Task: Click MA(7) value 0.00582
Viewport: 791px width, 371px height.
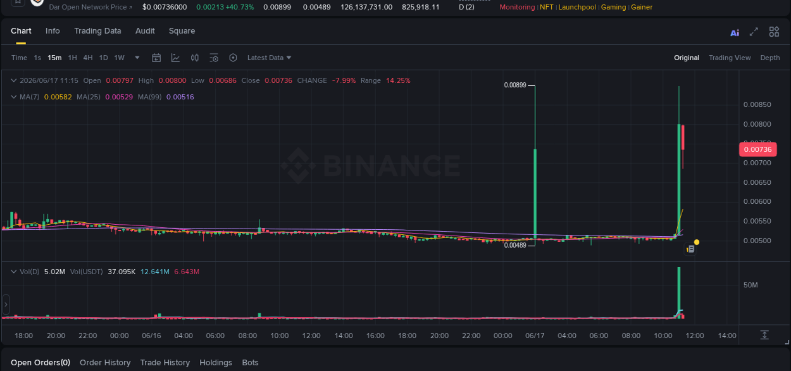Action: [58, 97]
